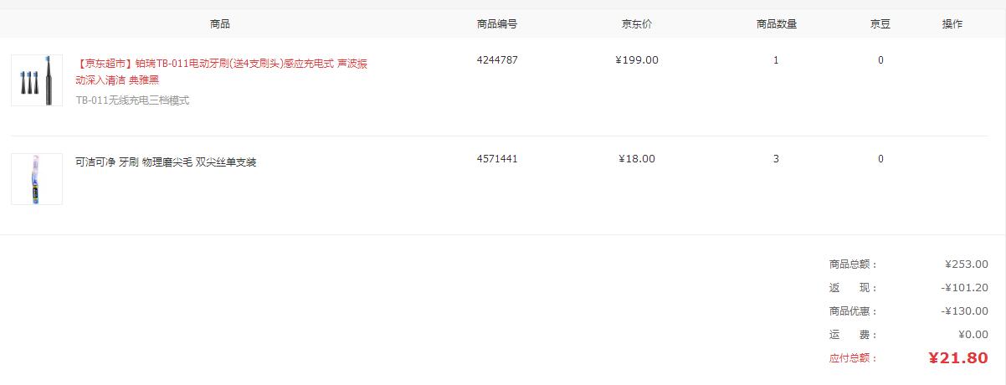Select product number 4244787
Screen dimensions: 1006x385
coord(497,60)
